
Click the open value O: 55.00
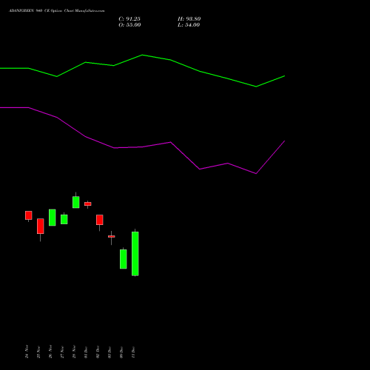(129, 25)
